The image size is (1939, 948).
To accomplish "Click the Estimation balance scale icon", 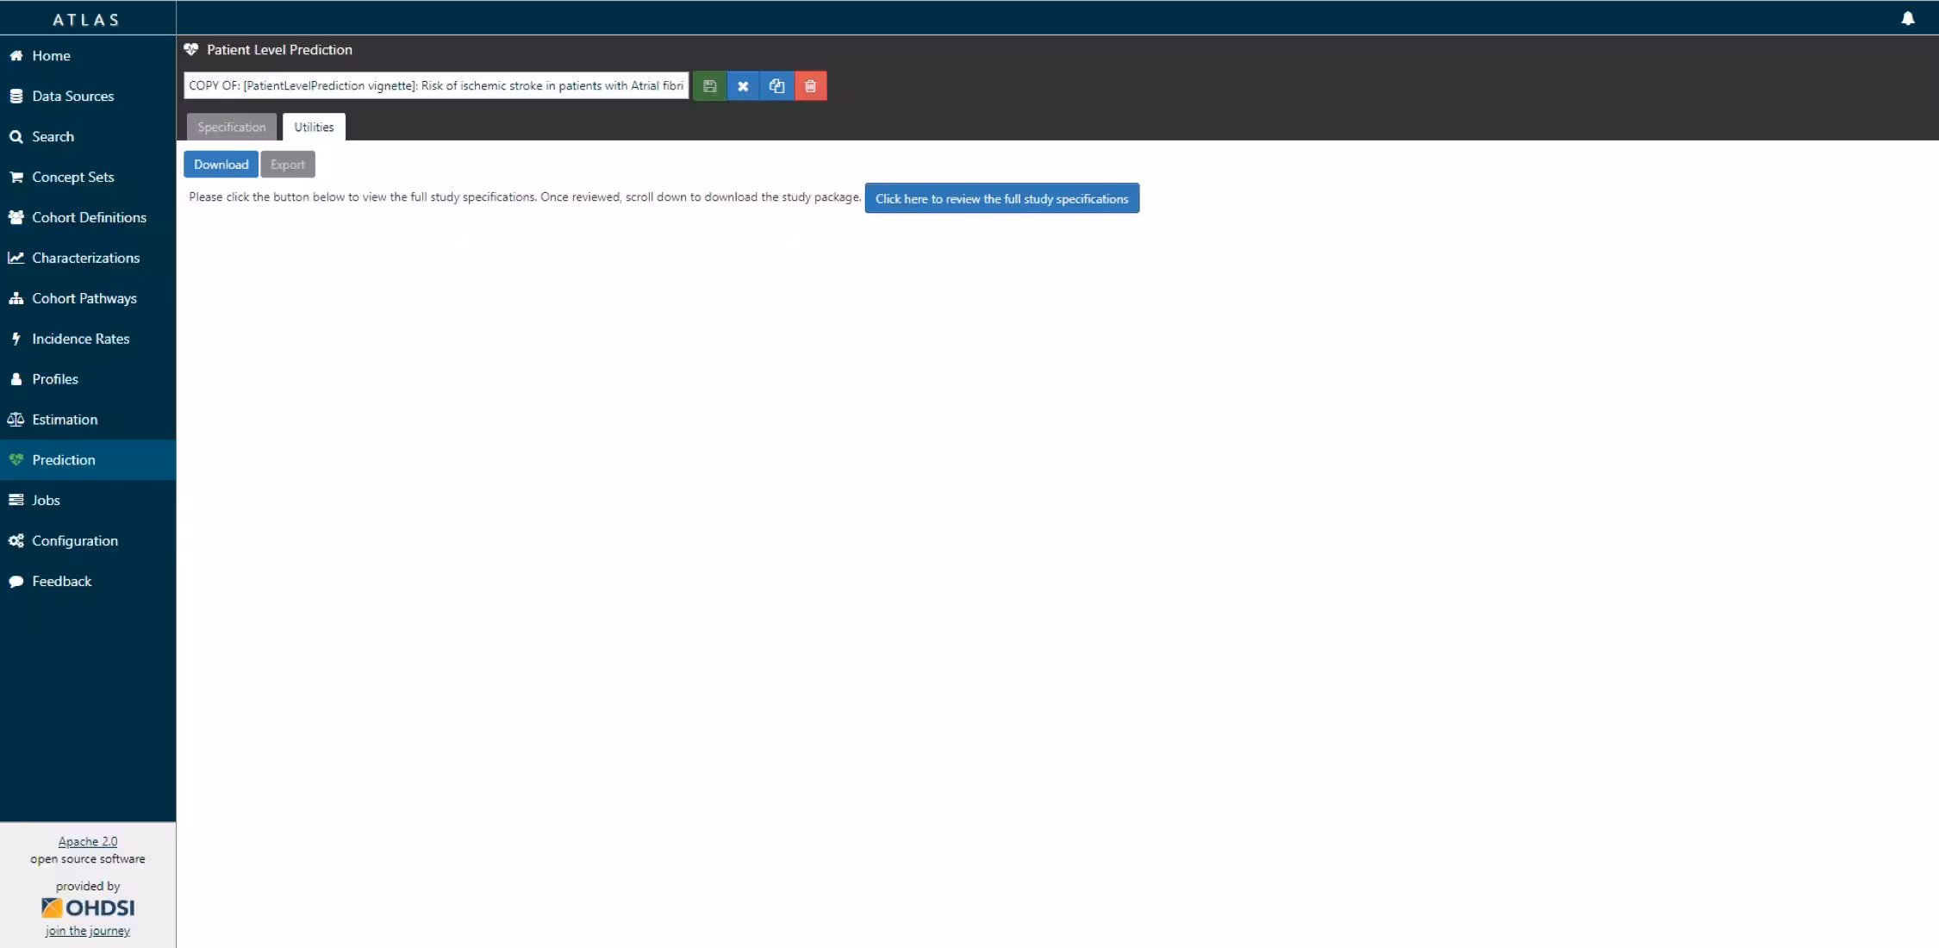I will coord(16,420).
